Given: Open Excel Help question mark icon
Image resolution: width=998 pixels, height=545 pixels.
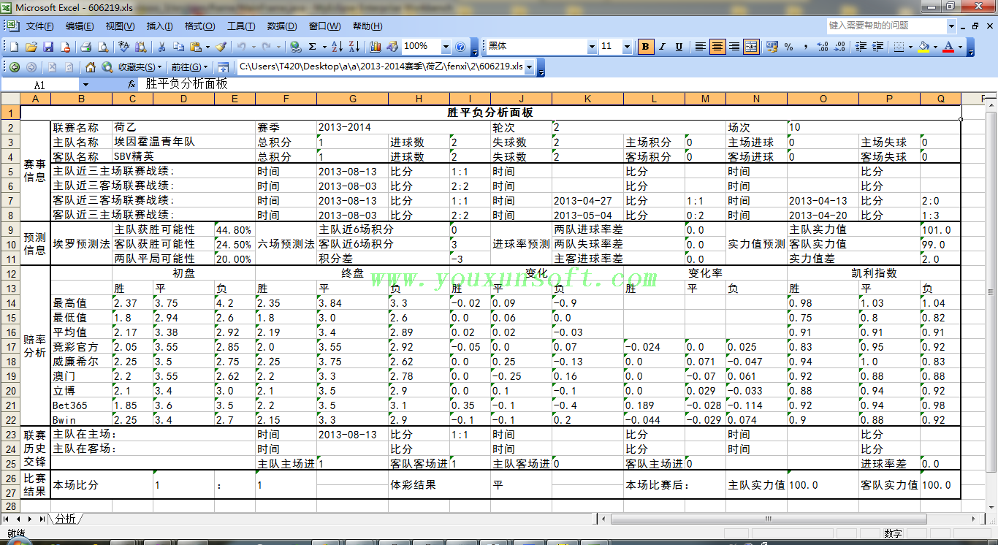Looking at the screenshot, I should (460, 47).
